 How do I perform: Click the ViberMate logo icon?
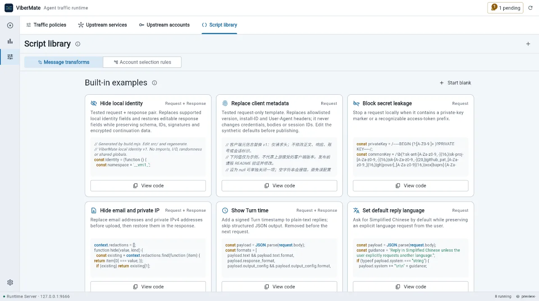coord(9,8)
